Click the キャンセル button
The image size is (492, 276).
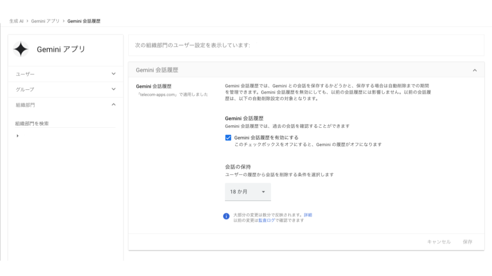click(439, 242)
